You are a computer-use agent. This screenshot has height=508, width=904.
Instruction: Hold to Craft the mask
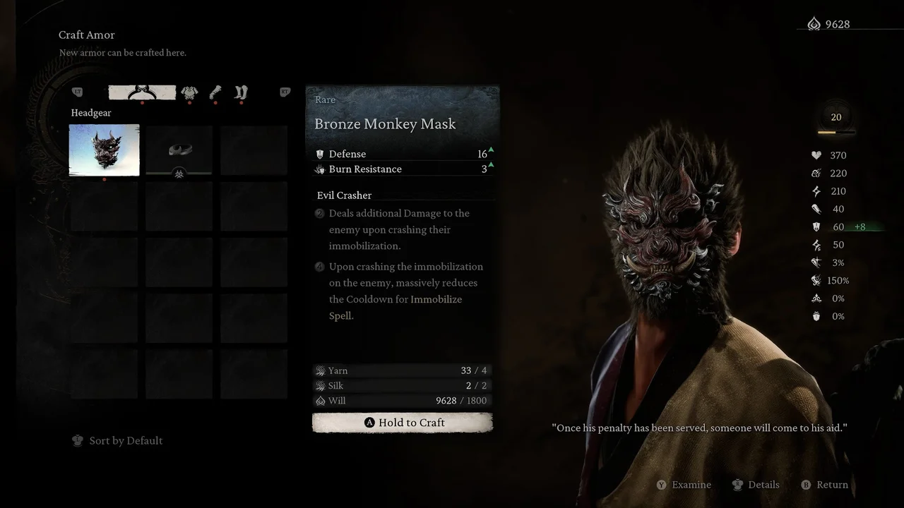coord(403,423)
